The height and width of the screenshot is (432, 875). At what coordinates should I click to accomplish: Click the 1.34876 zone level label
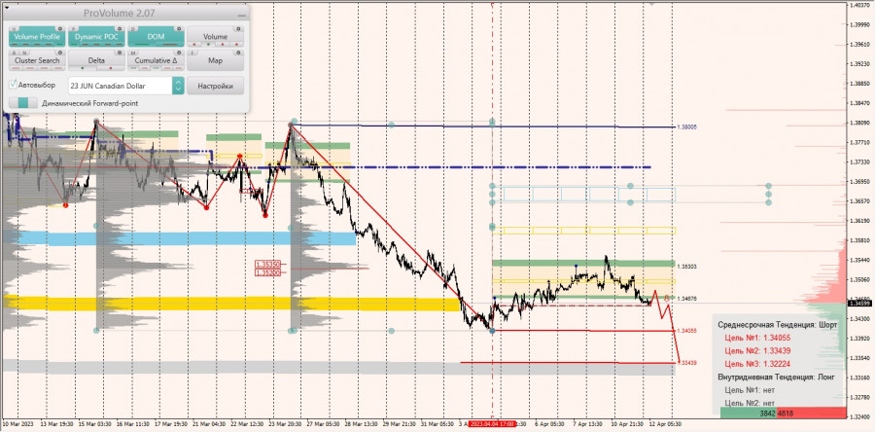tap(686, 299)
